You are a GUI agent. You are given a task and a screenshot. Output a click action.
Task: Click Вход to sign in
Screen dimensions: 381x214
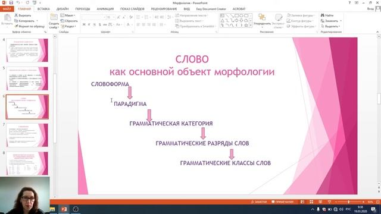pos(370,9)
